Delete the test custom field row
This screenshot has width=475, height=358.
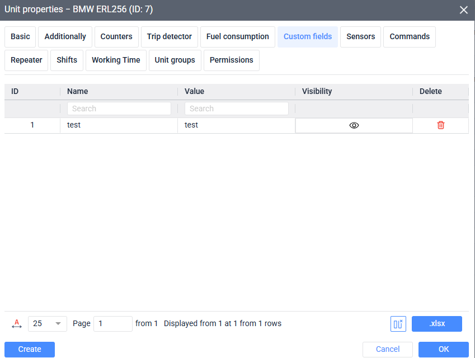coord(440,125)
